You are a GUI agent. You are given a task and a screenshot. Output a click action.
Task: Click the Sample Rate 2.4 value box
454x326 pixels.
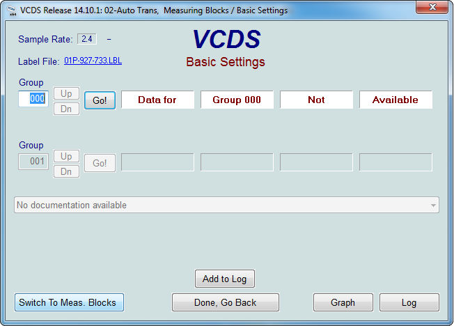(87, 39)
